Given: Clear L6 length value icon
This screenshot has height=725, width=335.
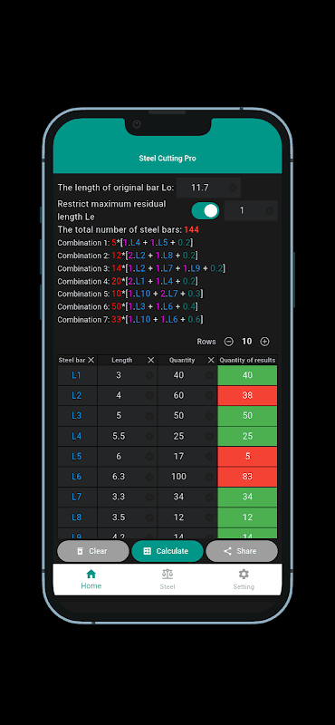Looking at the screenshot, I should coord(149,477).
